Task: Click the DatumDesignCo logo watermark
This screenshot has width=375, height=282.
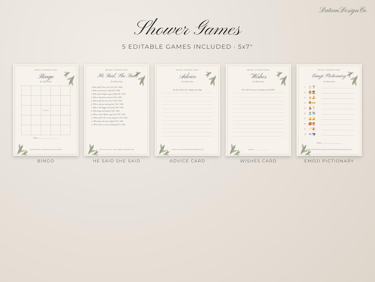Action: point(343,10)
